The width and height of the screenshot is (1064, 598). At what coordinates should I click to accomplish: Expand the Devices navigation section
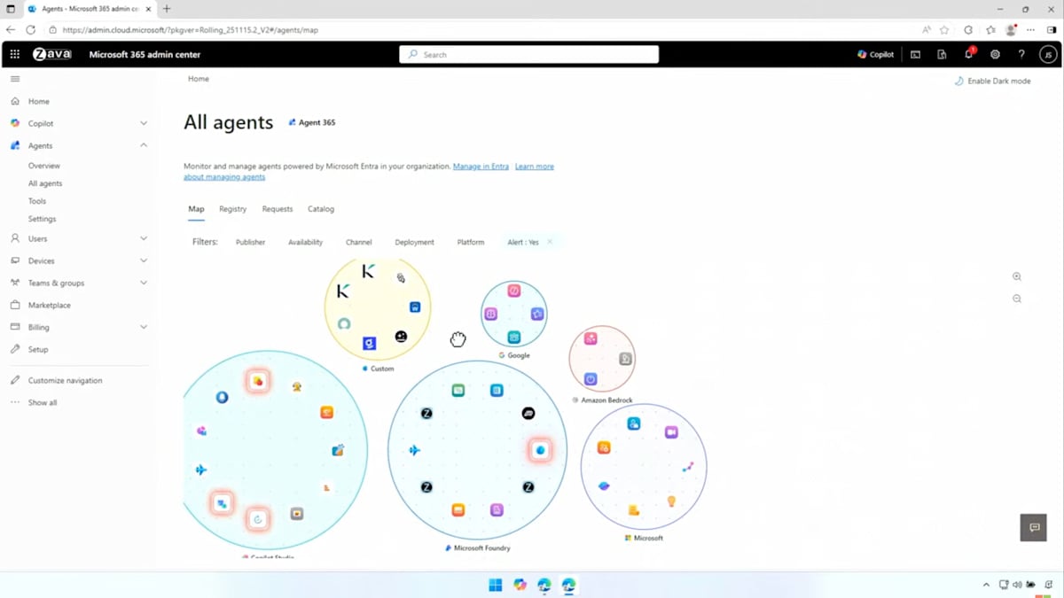coord(144,260)
